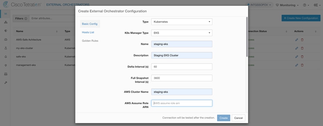Edit the AWS-Safe Achitecture orchestrator

(x=297, y=40)
